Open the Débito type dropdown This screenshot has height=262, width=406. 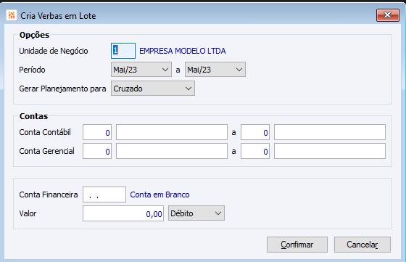tap(196, 213)
